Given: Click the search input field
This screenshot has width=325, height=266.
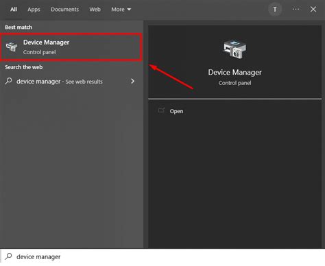Looking at the screenshot, I should [x=162, y=256].
